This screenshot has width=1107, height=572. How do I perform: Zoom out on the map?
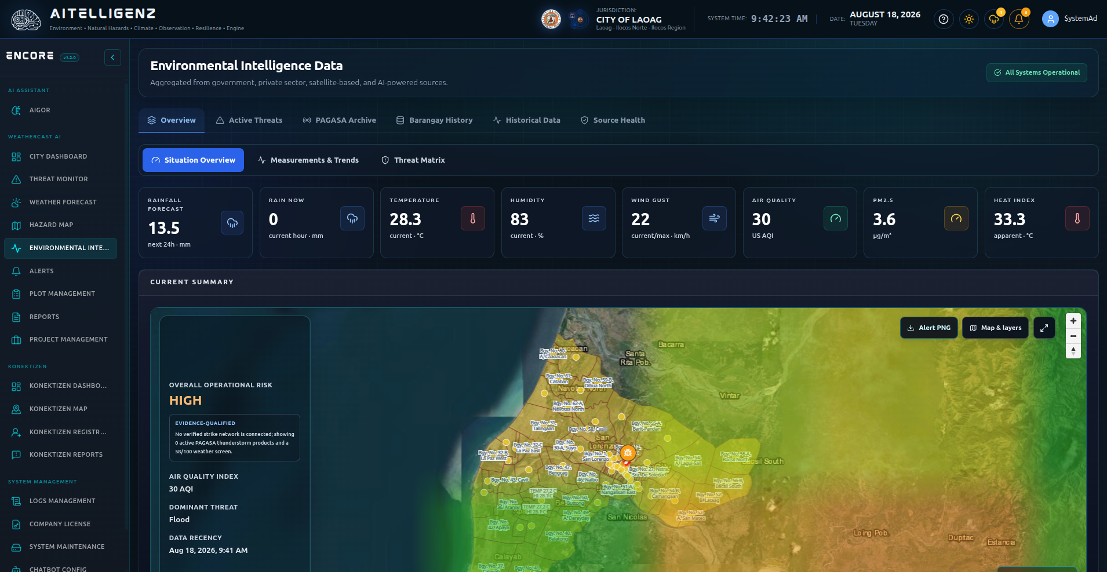[x=1073, y=336]
